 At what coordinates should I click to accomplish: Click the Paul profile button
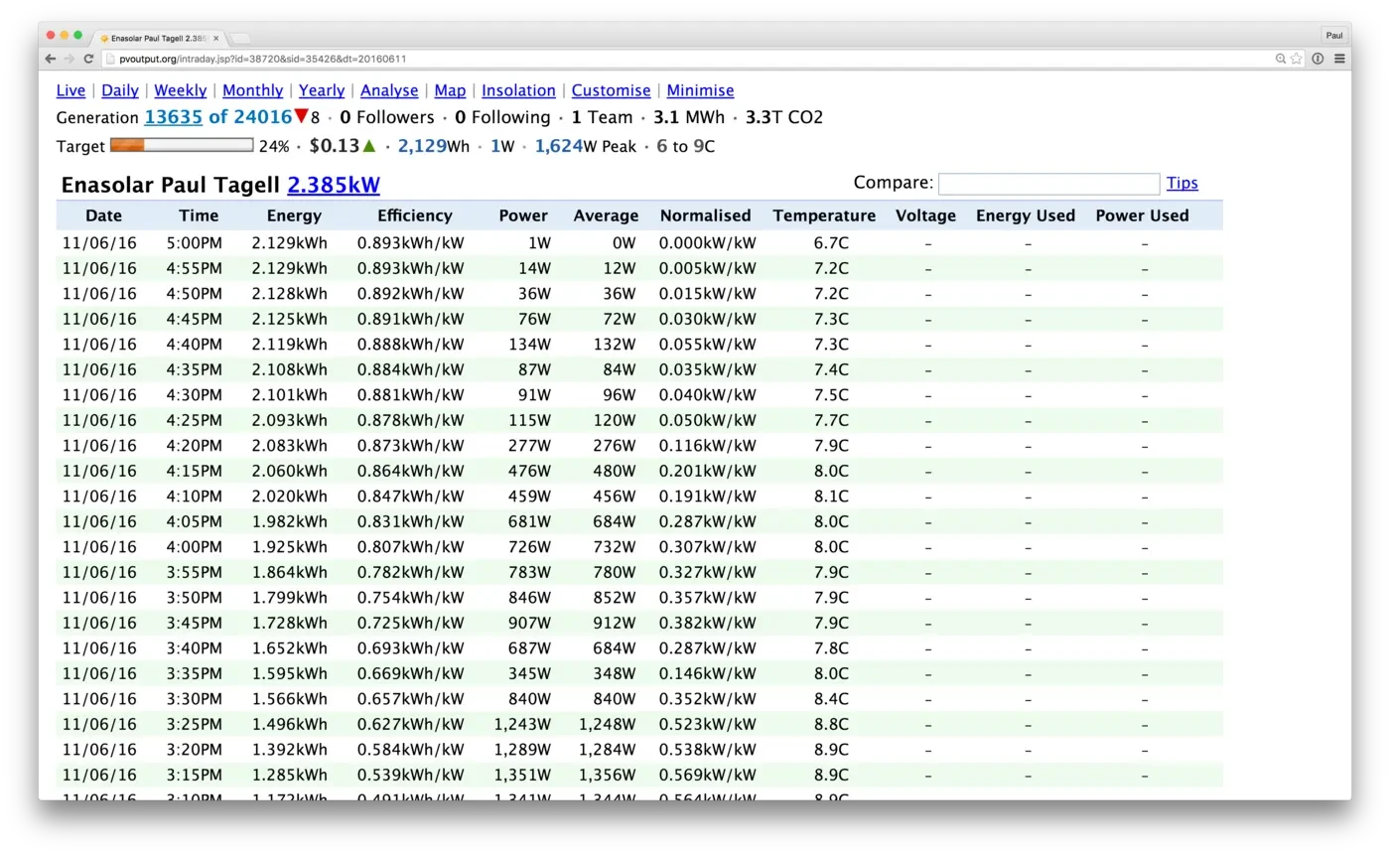(1334, 35)
